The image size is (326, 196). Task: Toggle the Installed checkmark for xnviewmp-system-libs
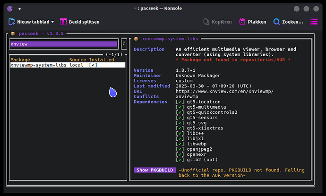click(x=93, y=65)
